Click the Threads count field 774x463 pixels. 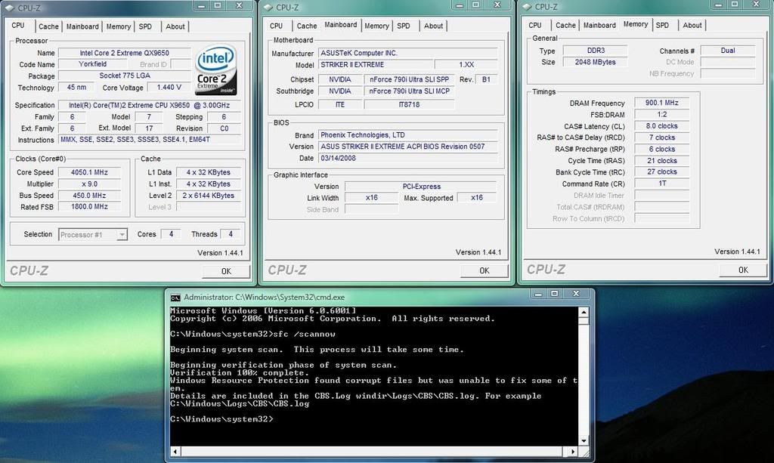coord(230,234)
